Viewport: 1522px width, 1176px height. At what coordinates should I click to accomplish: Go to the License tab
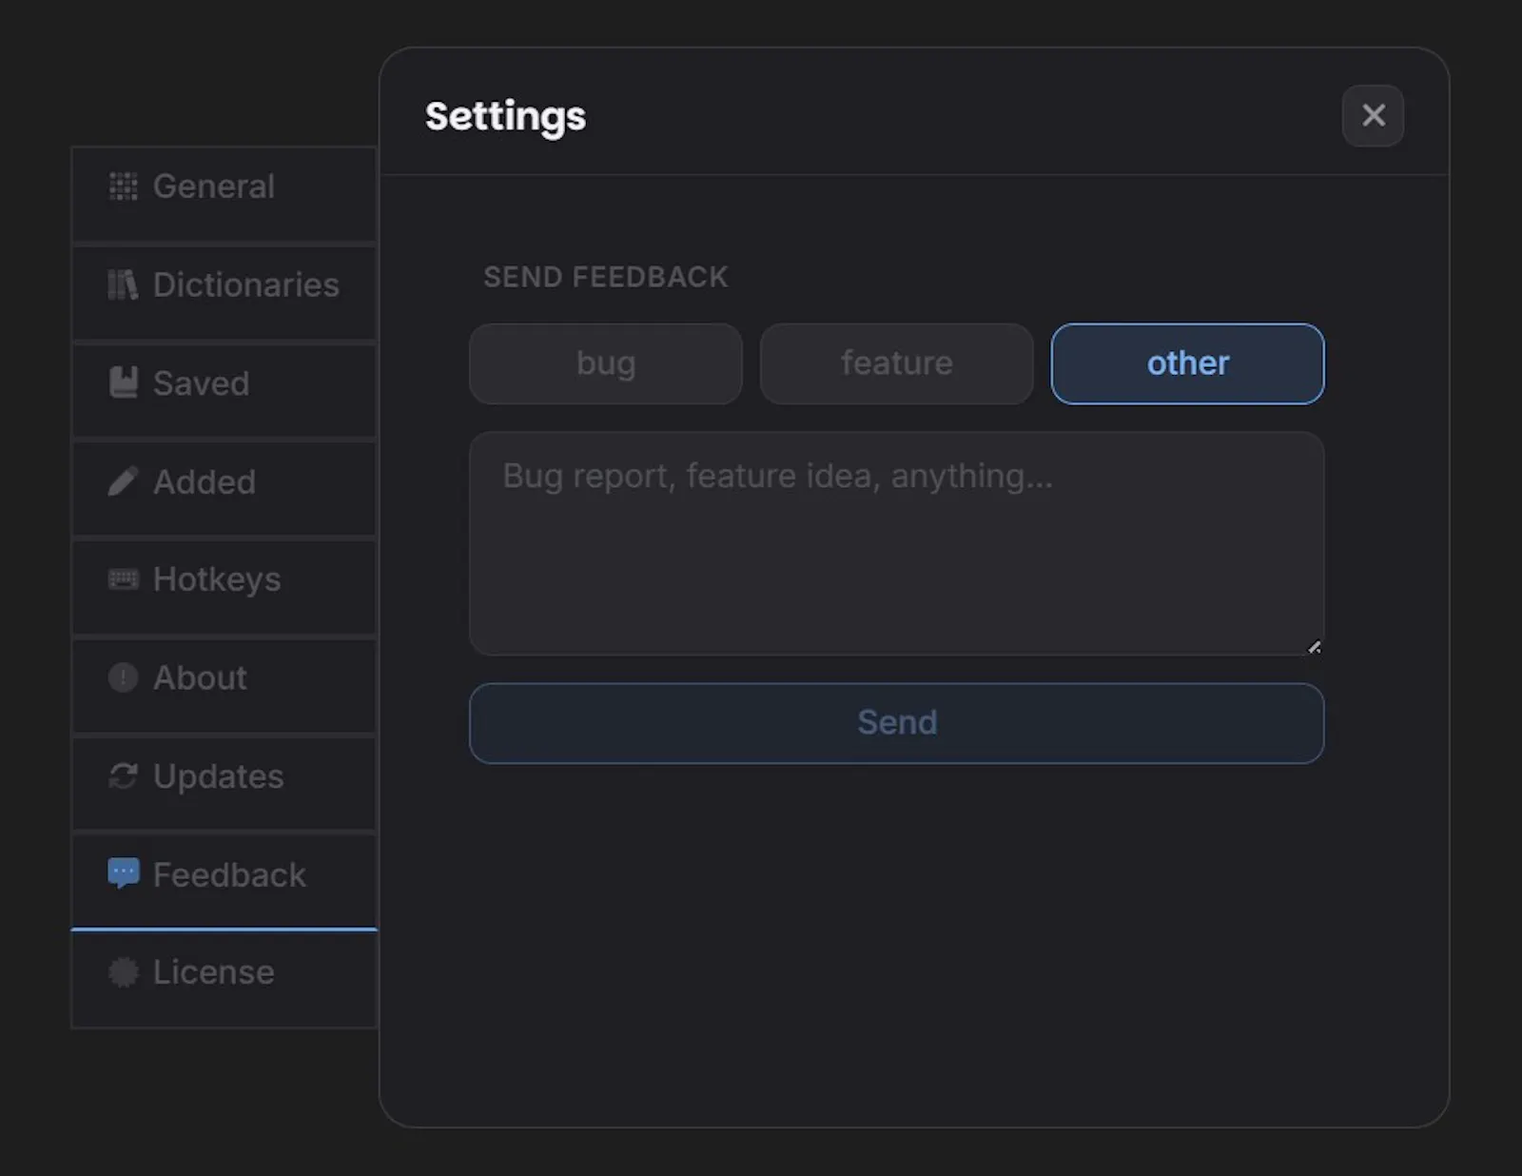click(x=224, y=980)
